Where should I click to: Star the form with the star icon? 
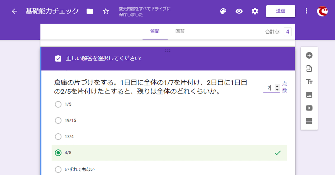[106, 11]
